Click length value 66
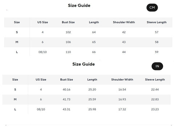Viewport: 174px width, 134px height. tap(94, 52)
